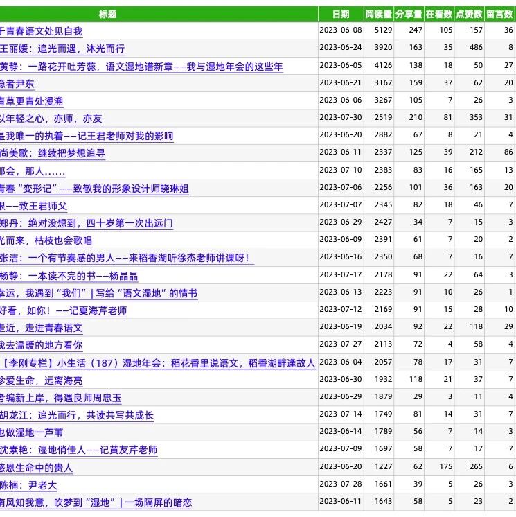Open article 好看，如你！——记夏海芹老师
516x517 pixels.
tap(64, 310)
